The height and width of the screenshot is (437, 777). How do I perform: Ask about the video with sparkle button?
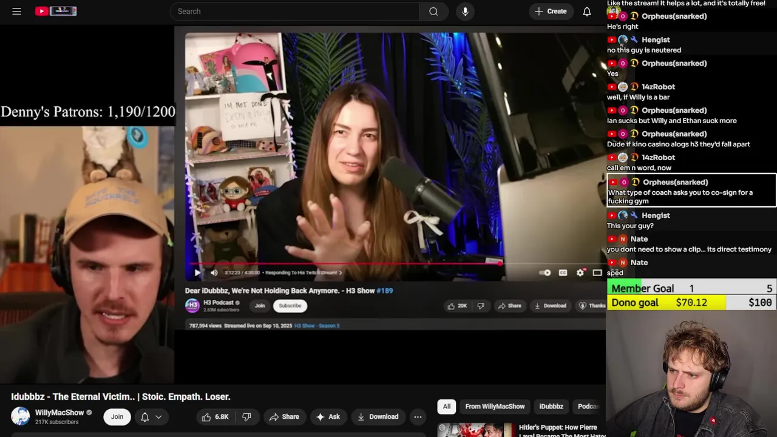[x=328, y=417]
